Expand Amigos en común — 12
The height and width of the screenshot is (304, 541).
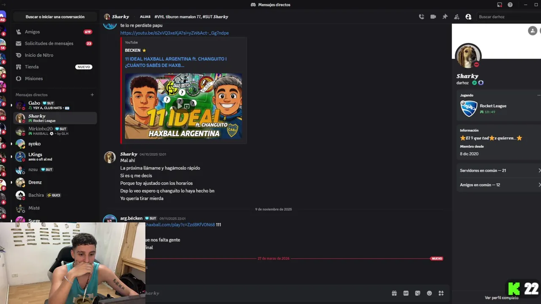[499, 185]
